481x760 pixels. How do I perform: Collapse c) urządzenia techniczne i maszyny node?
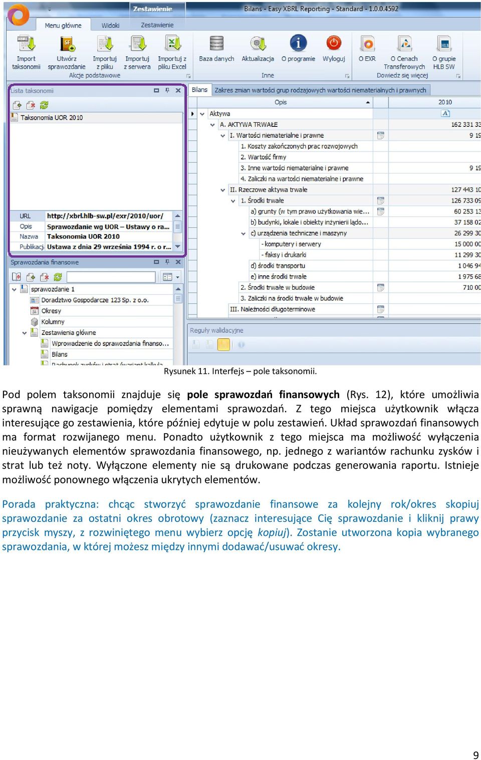244,233
